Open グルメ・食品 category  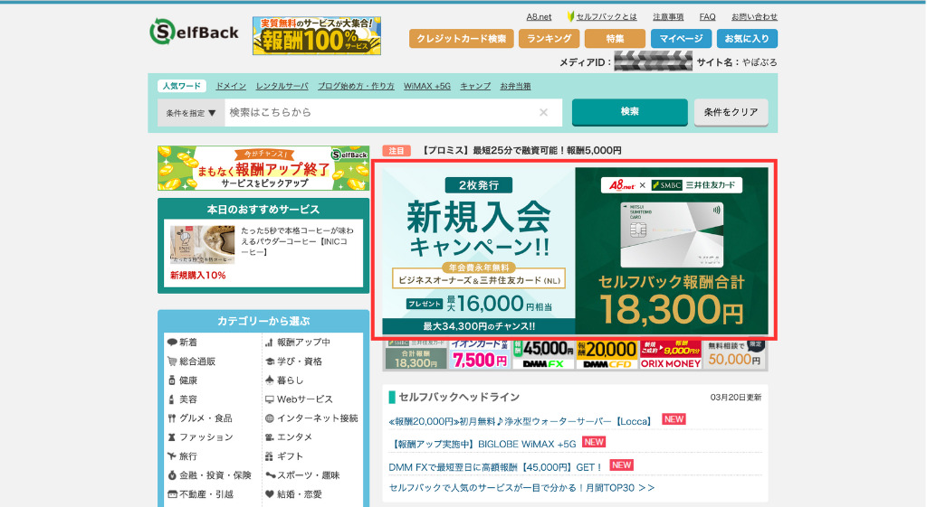click(x=200, y=418)
